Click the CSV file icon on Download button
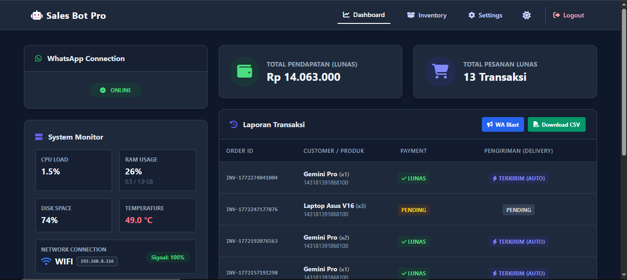 [536, 124]
